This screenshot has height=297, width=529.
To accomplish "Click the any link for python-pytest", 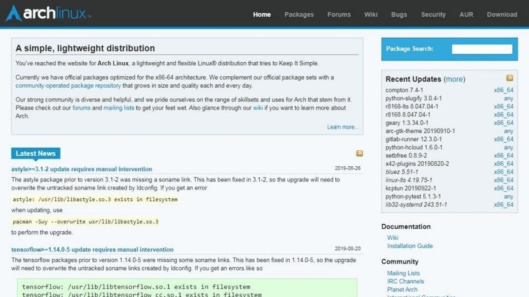I will coord(508,196).
